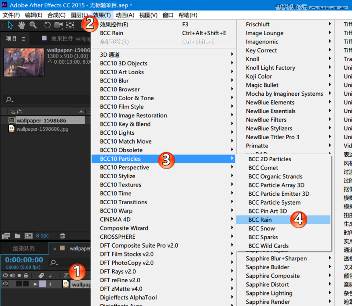
Task: Select the Rotation tool
Action: (x=47, y=25)
